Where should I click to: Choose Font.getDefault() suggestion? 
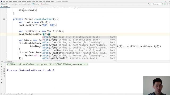click(x=79, y=58)
